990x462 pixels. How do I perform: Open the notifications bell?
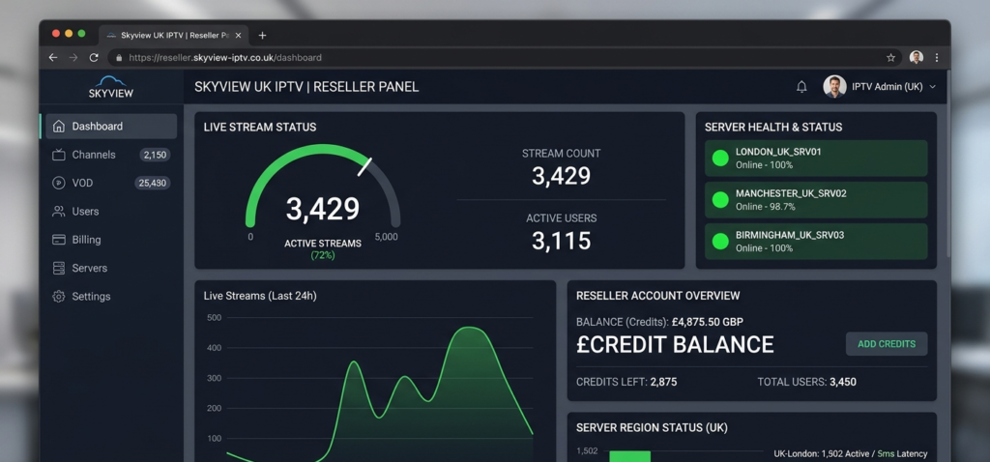click(x=801, y=87)
